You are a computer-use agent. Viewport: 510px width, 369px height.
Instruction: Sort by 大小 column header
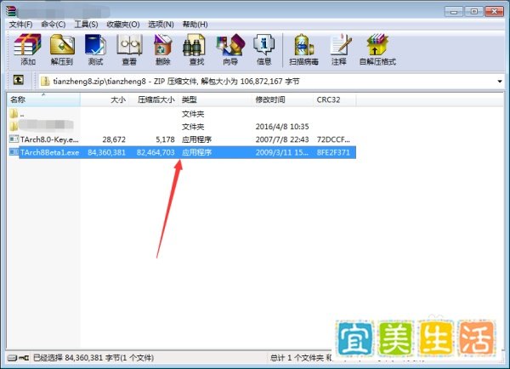click(x=104, y=99)
